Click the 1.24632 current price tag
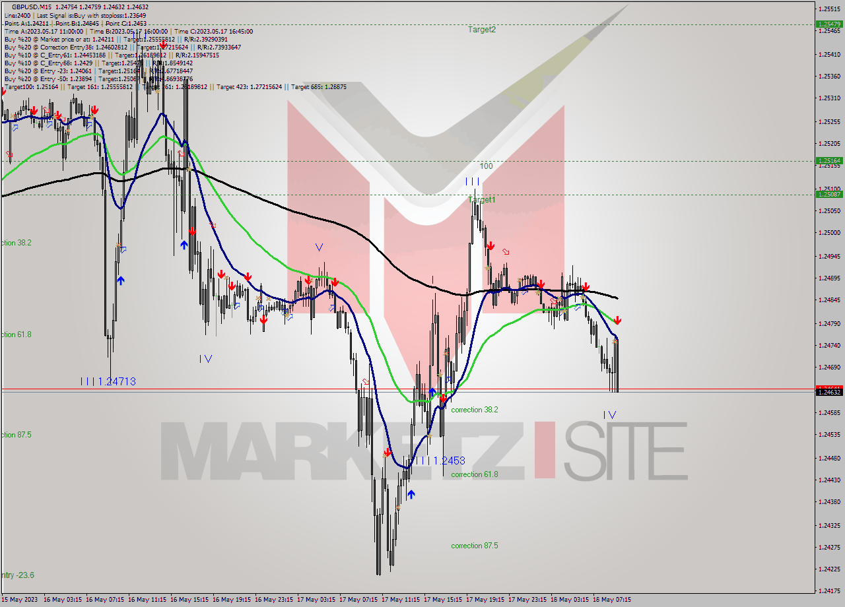The height and width of the screenshot is (607, 845). coord(829,392)
